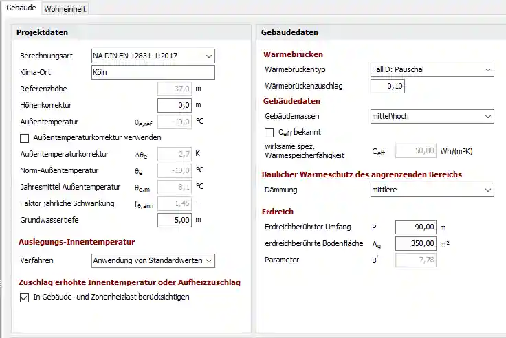The height and width of the screenshot is (338, 506).
Task: Click the Klima-Ort input field
Action: point(153,72)
